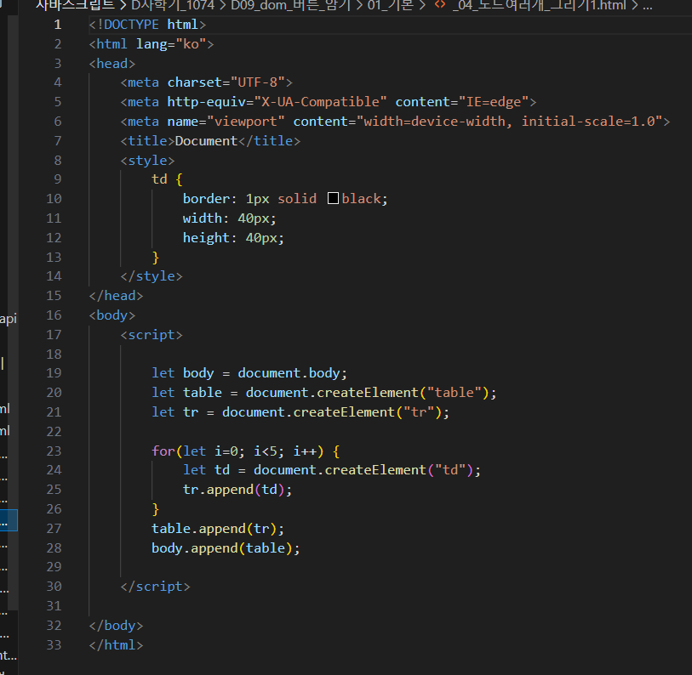Image resolution: width=692 pixels, height=675 pixels.
Task: Click createElement("table") on line 20
Action: [x=403, y=393]
